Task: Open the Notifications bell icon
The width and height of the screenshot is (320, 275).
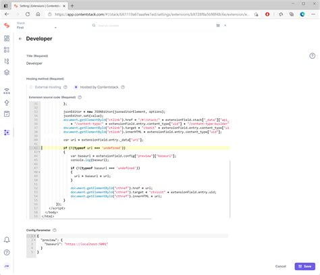Action: tap(7, 240)
